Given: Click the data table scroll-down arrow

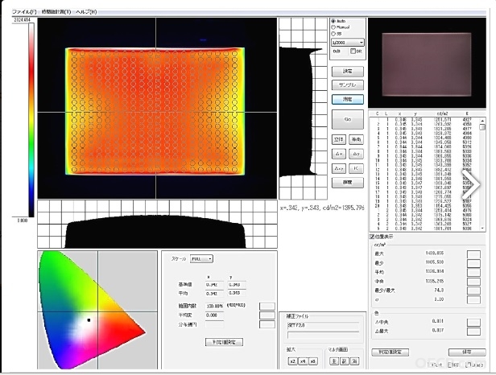Looking at the screenshot, I should pyautogui.click(x=482, y=229).
